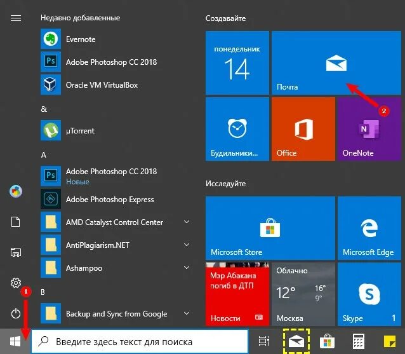Open the Pictures shortcut in the sidebar

(16, 252)
